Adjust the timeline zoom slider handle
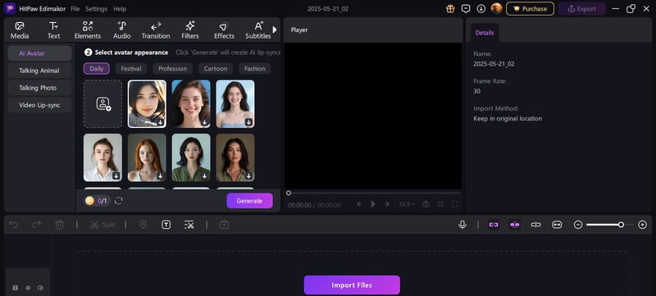The image size is (656, 296). [622, 225]
